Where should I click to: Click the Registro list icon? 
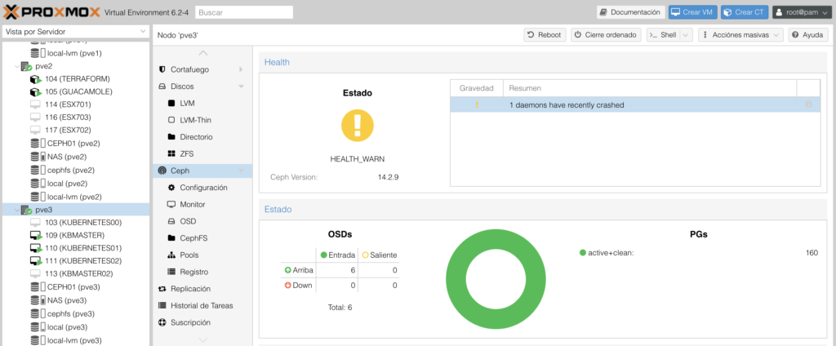[x=171, y=272]
